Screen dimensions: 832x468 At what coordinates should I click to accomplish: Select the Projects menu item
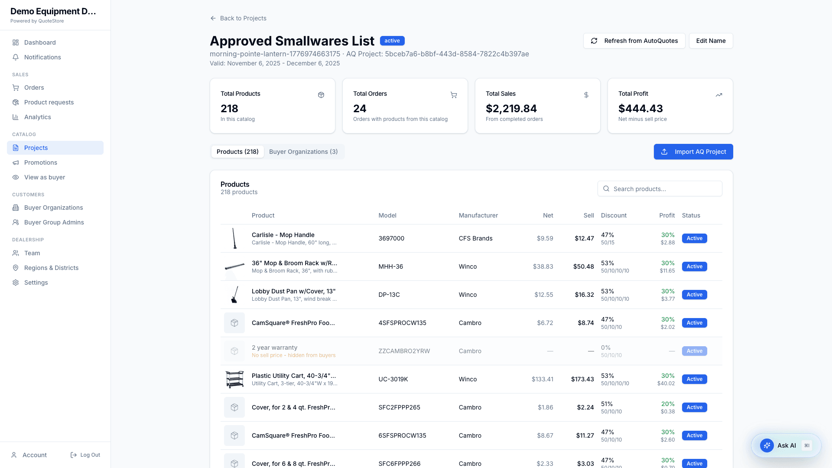55,148
